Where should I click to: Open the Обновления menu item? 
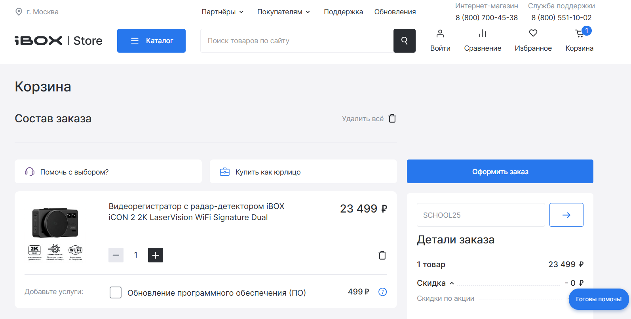pos(395,12)
